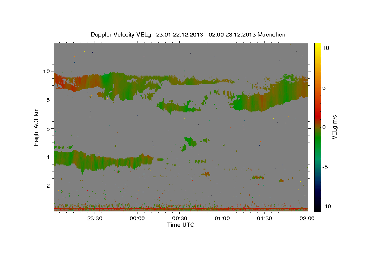Image resolution: width=381 pixels, height=254 pixels.
Task: Click the 'VELg m/s' colorbar label
Action: pos(335,127)
